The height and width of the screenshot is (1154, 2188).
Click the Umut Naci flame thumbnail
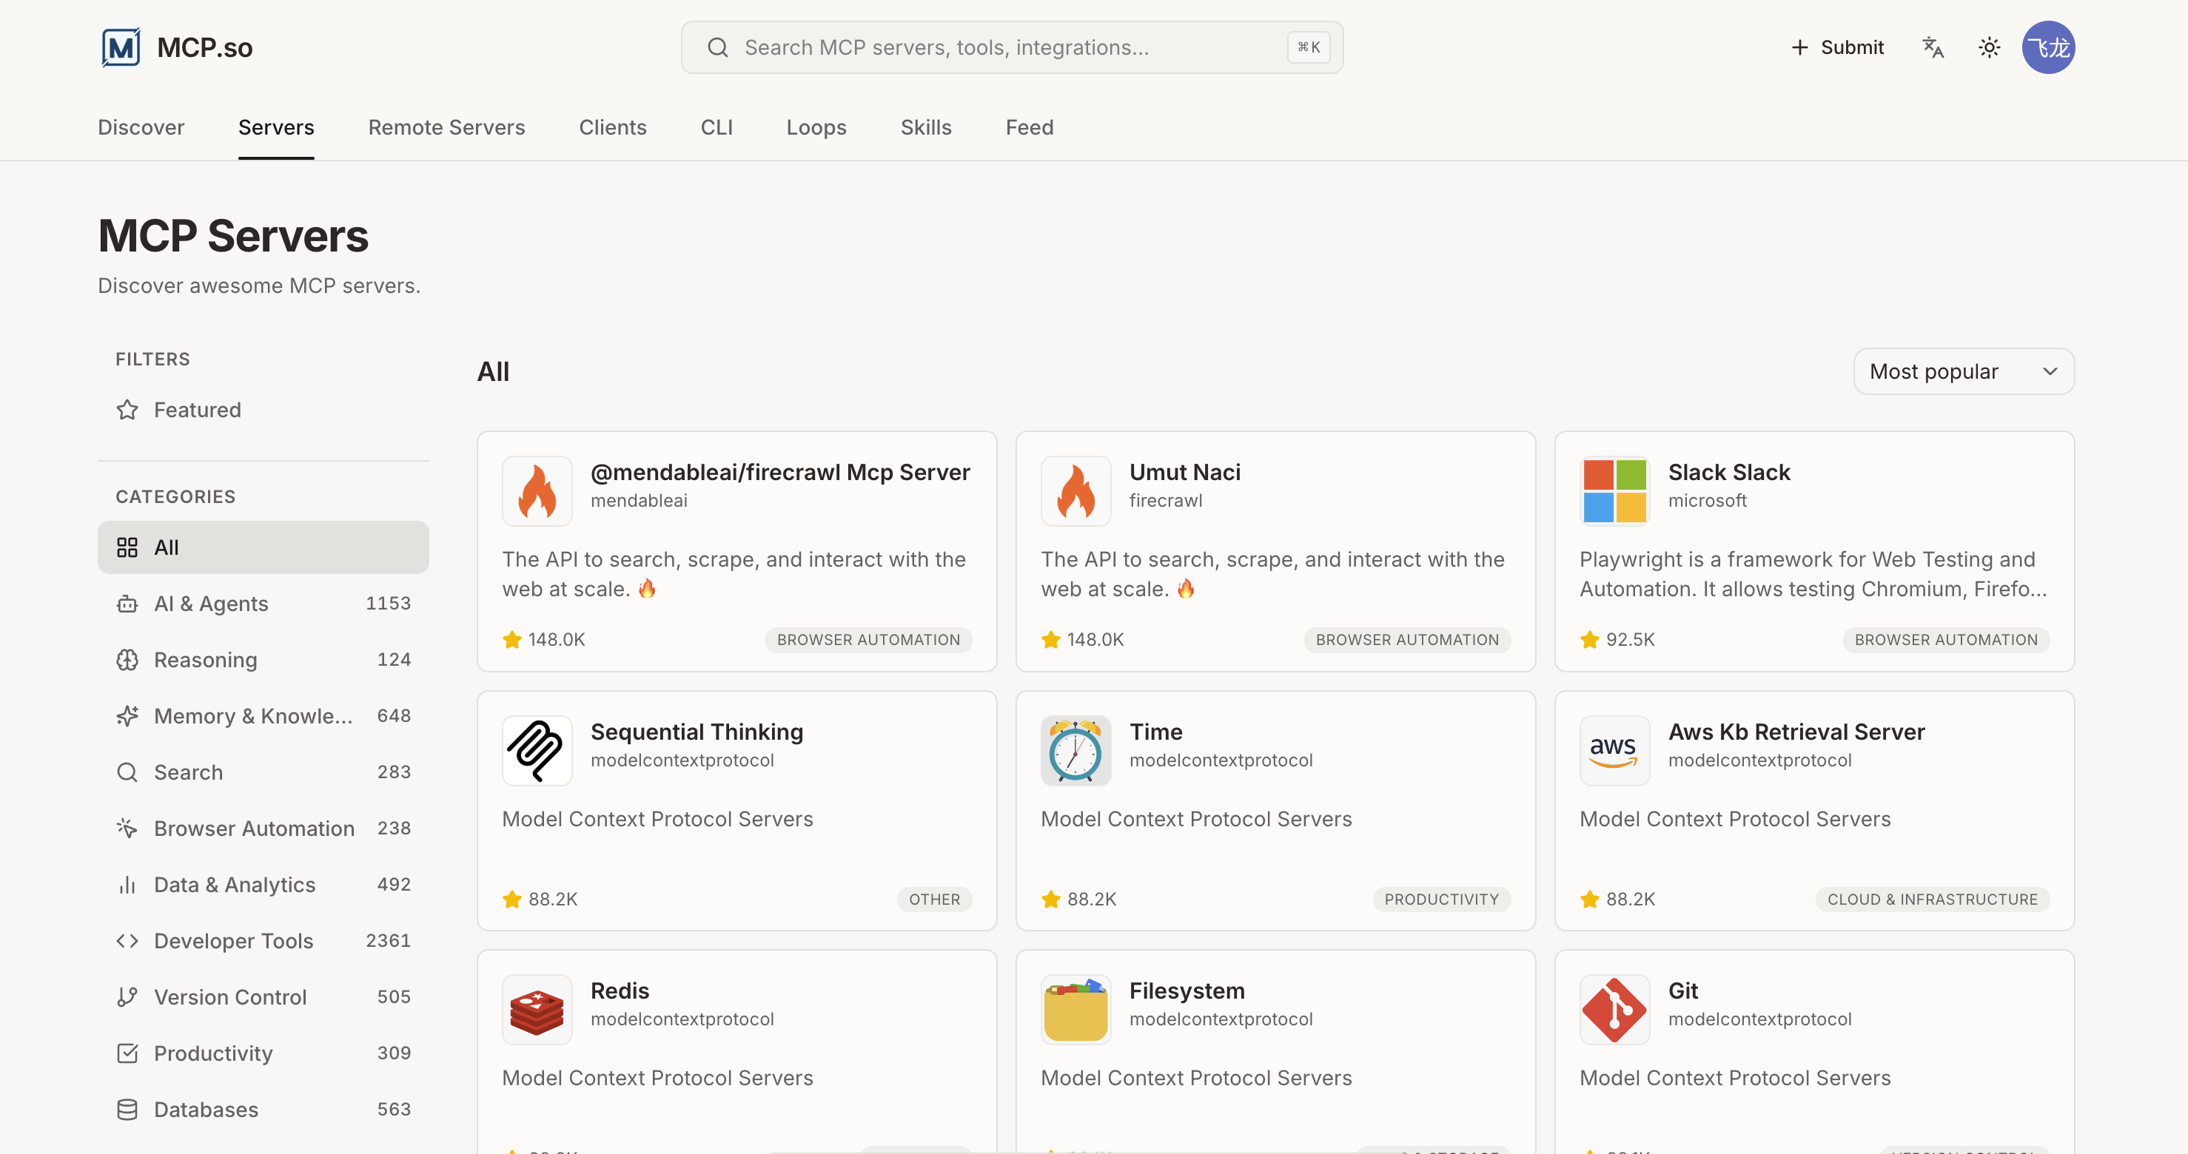pos(1076,490)
